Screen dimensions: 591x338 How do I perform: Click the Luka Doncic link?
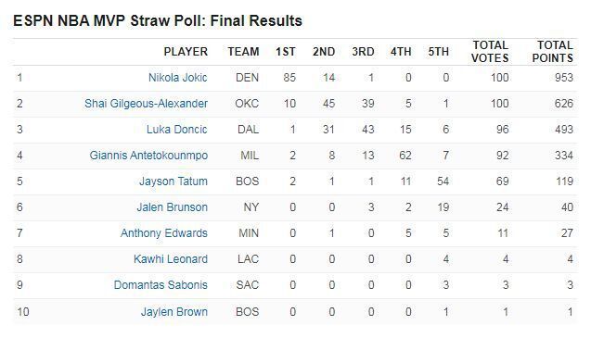coord(177,130)
